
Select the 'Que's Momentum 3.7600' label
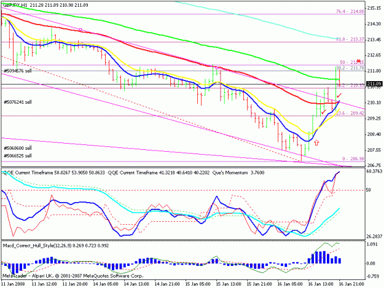[x=238, y=173]
